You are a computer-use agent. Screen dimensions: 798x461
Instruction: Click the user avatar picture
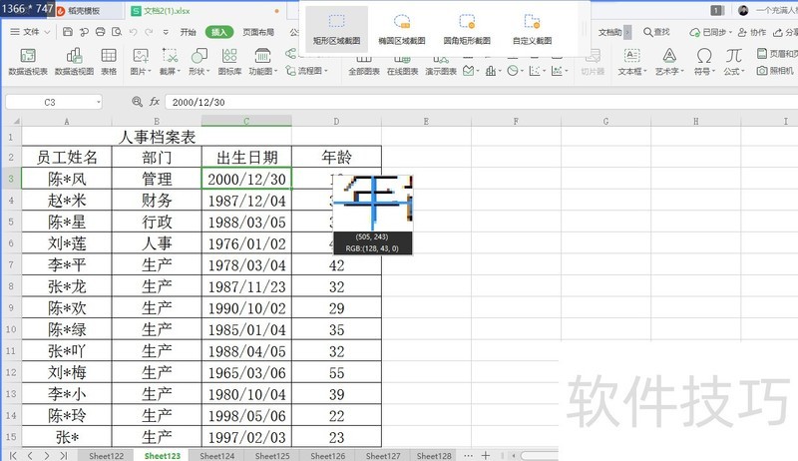(743, 10)
